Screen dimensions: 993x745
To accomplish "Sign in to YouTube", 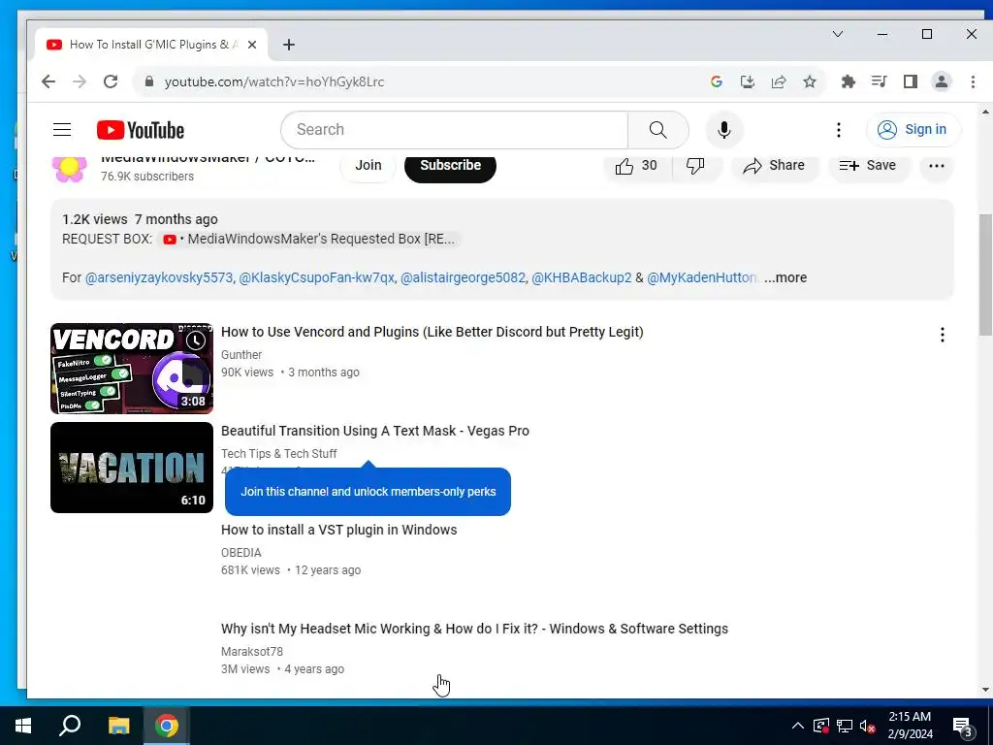I will click(913, 130).
